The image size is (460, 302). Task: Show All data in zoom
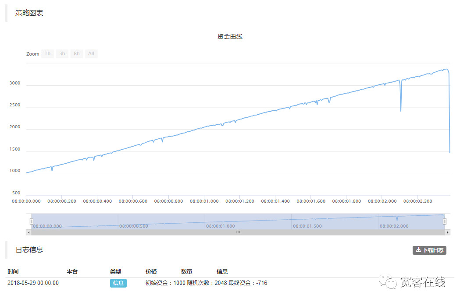91,54
